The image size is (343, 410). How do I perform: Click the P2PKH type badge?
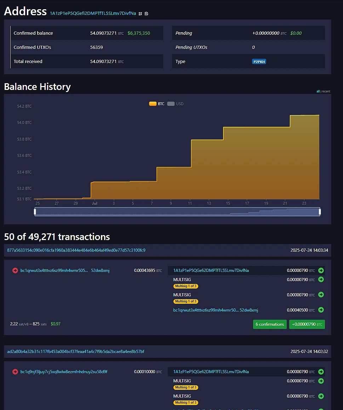(x=259, y=61)
